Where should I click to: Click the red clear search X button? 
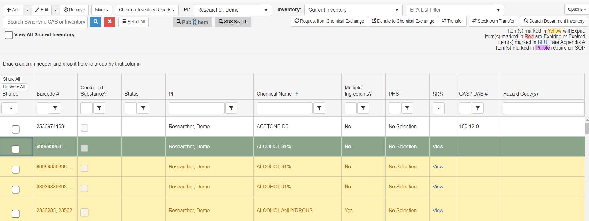(x=110, y=22)
